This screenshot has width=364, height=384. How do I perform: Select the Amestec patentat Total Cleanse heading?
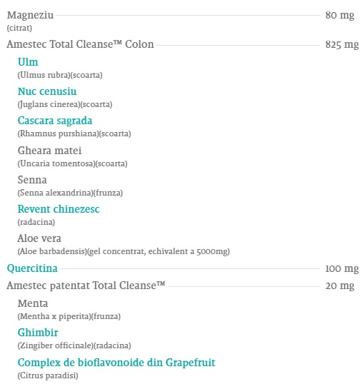click(x=86, y=286)
